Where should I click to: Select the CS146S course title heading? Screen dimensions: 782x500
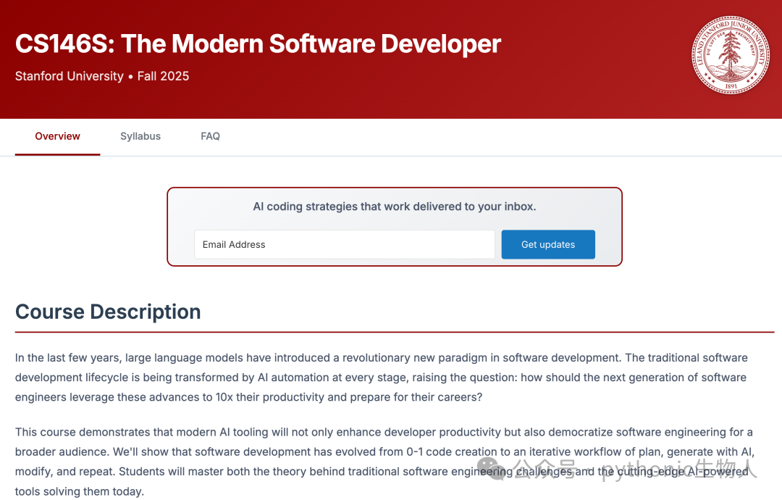258,43
